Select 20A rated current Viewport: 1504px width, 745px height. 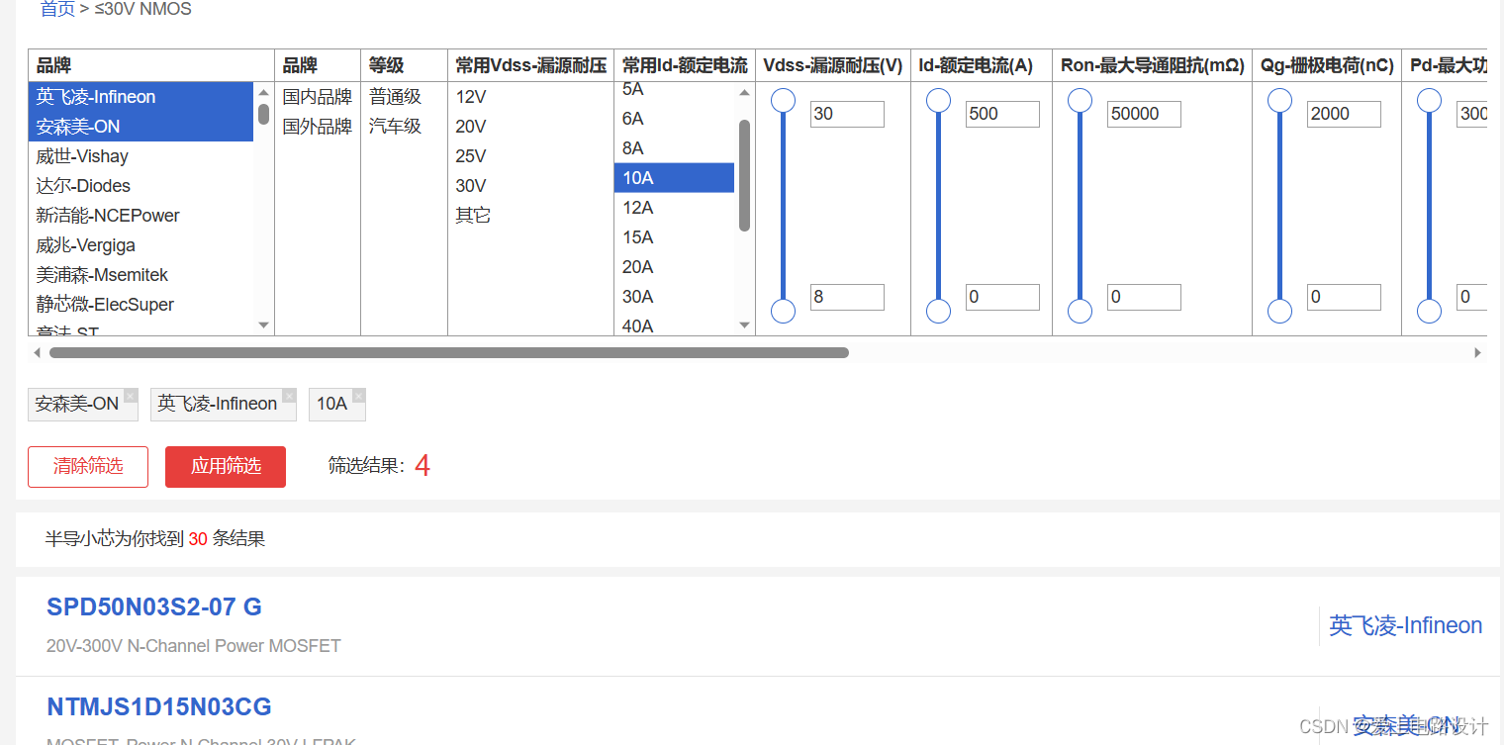click(x=675, y=267)
